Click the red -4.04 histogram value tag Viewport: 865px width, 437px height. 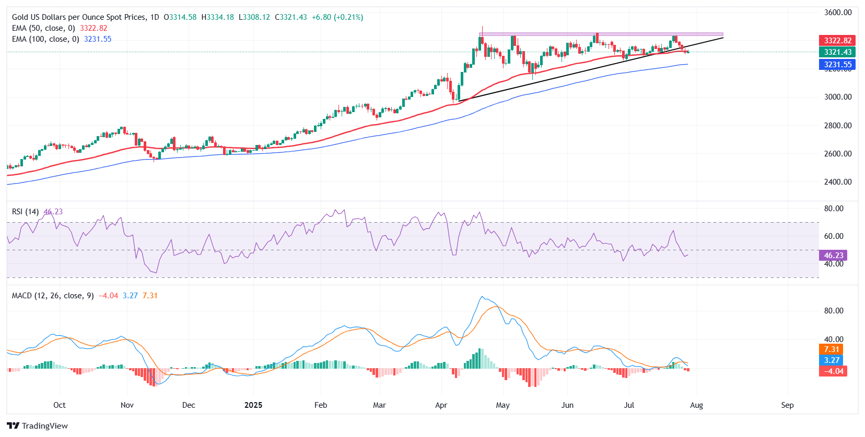[x=833, y=371]
